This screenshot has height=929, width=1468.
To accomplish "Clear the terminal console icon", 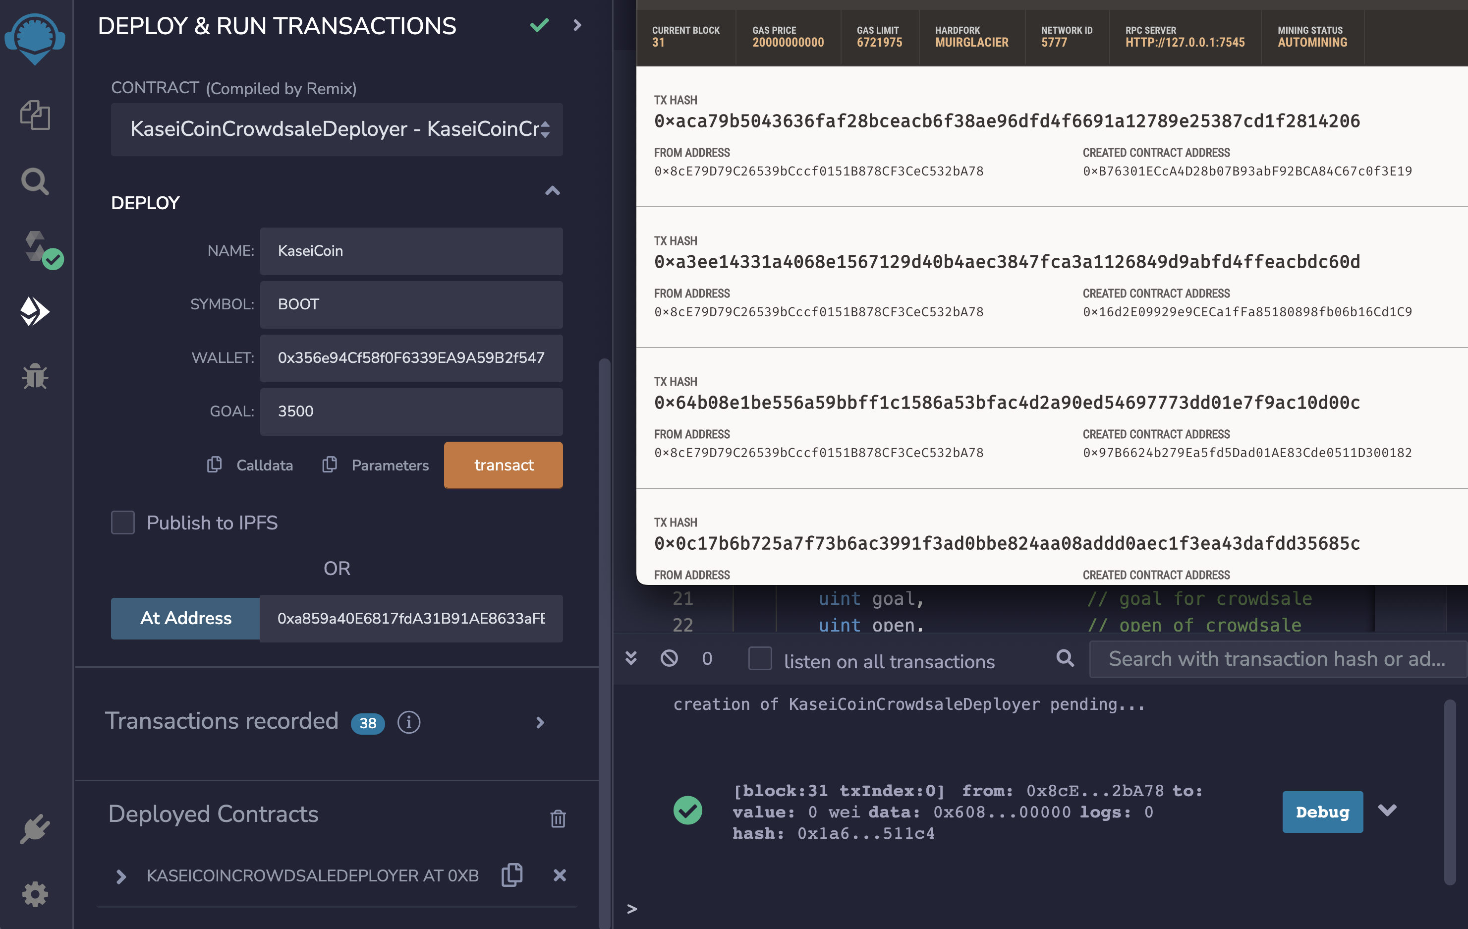I will (670, 659).
